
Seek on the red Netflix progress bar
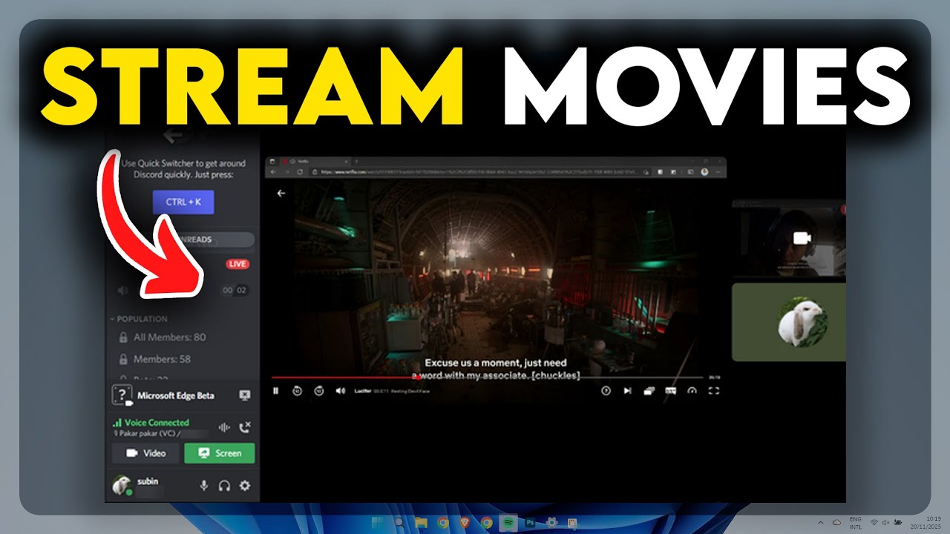tap(487, 377)
